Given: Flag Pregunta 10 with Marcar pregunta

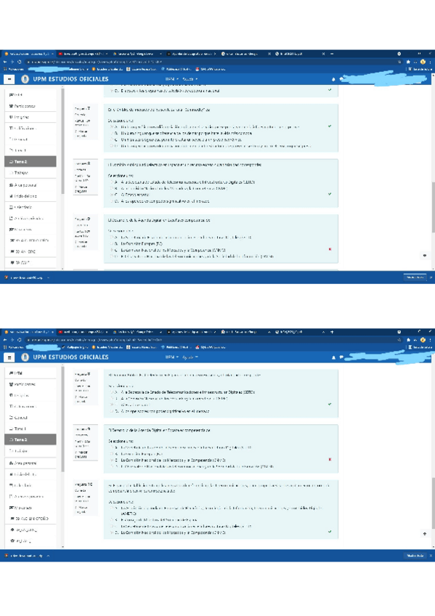Looking at the screenshot, I should point(81,509).
